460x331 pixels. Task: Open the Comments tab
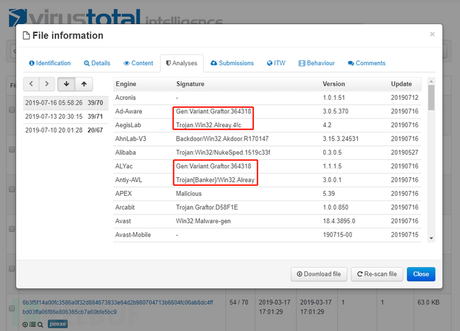point(367,63)
